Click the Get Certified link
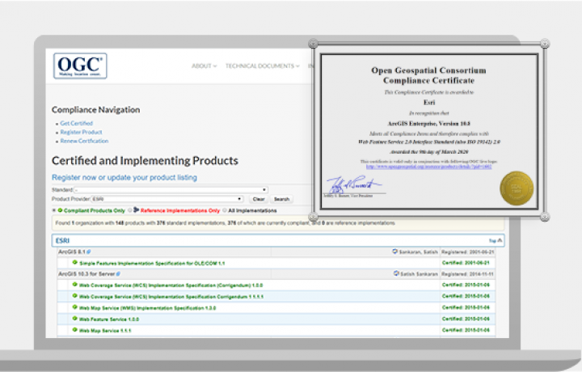582x372 pixels. click(76, 124)
